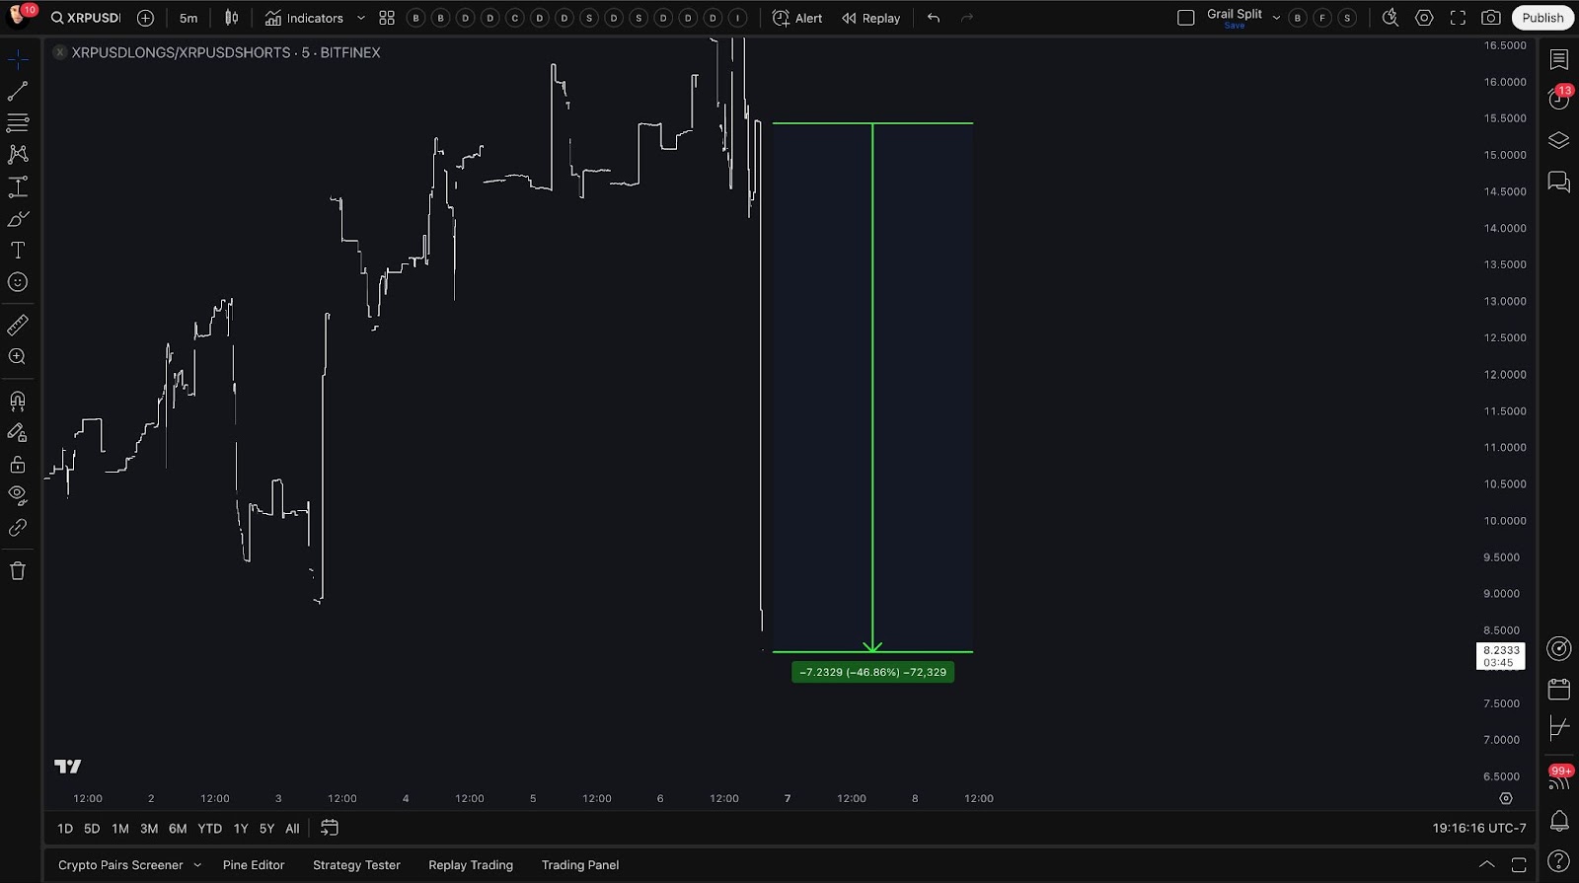Select the YTD time range

tap(209, 829)
